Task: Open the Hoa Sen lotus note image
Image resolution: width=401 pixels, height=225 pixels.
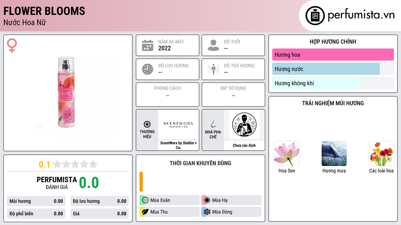Action: (287, 154)
